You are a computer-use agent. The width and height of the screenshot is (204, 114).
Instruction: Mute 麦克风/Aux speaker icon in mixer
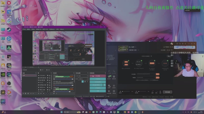point(54,79)
